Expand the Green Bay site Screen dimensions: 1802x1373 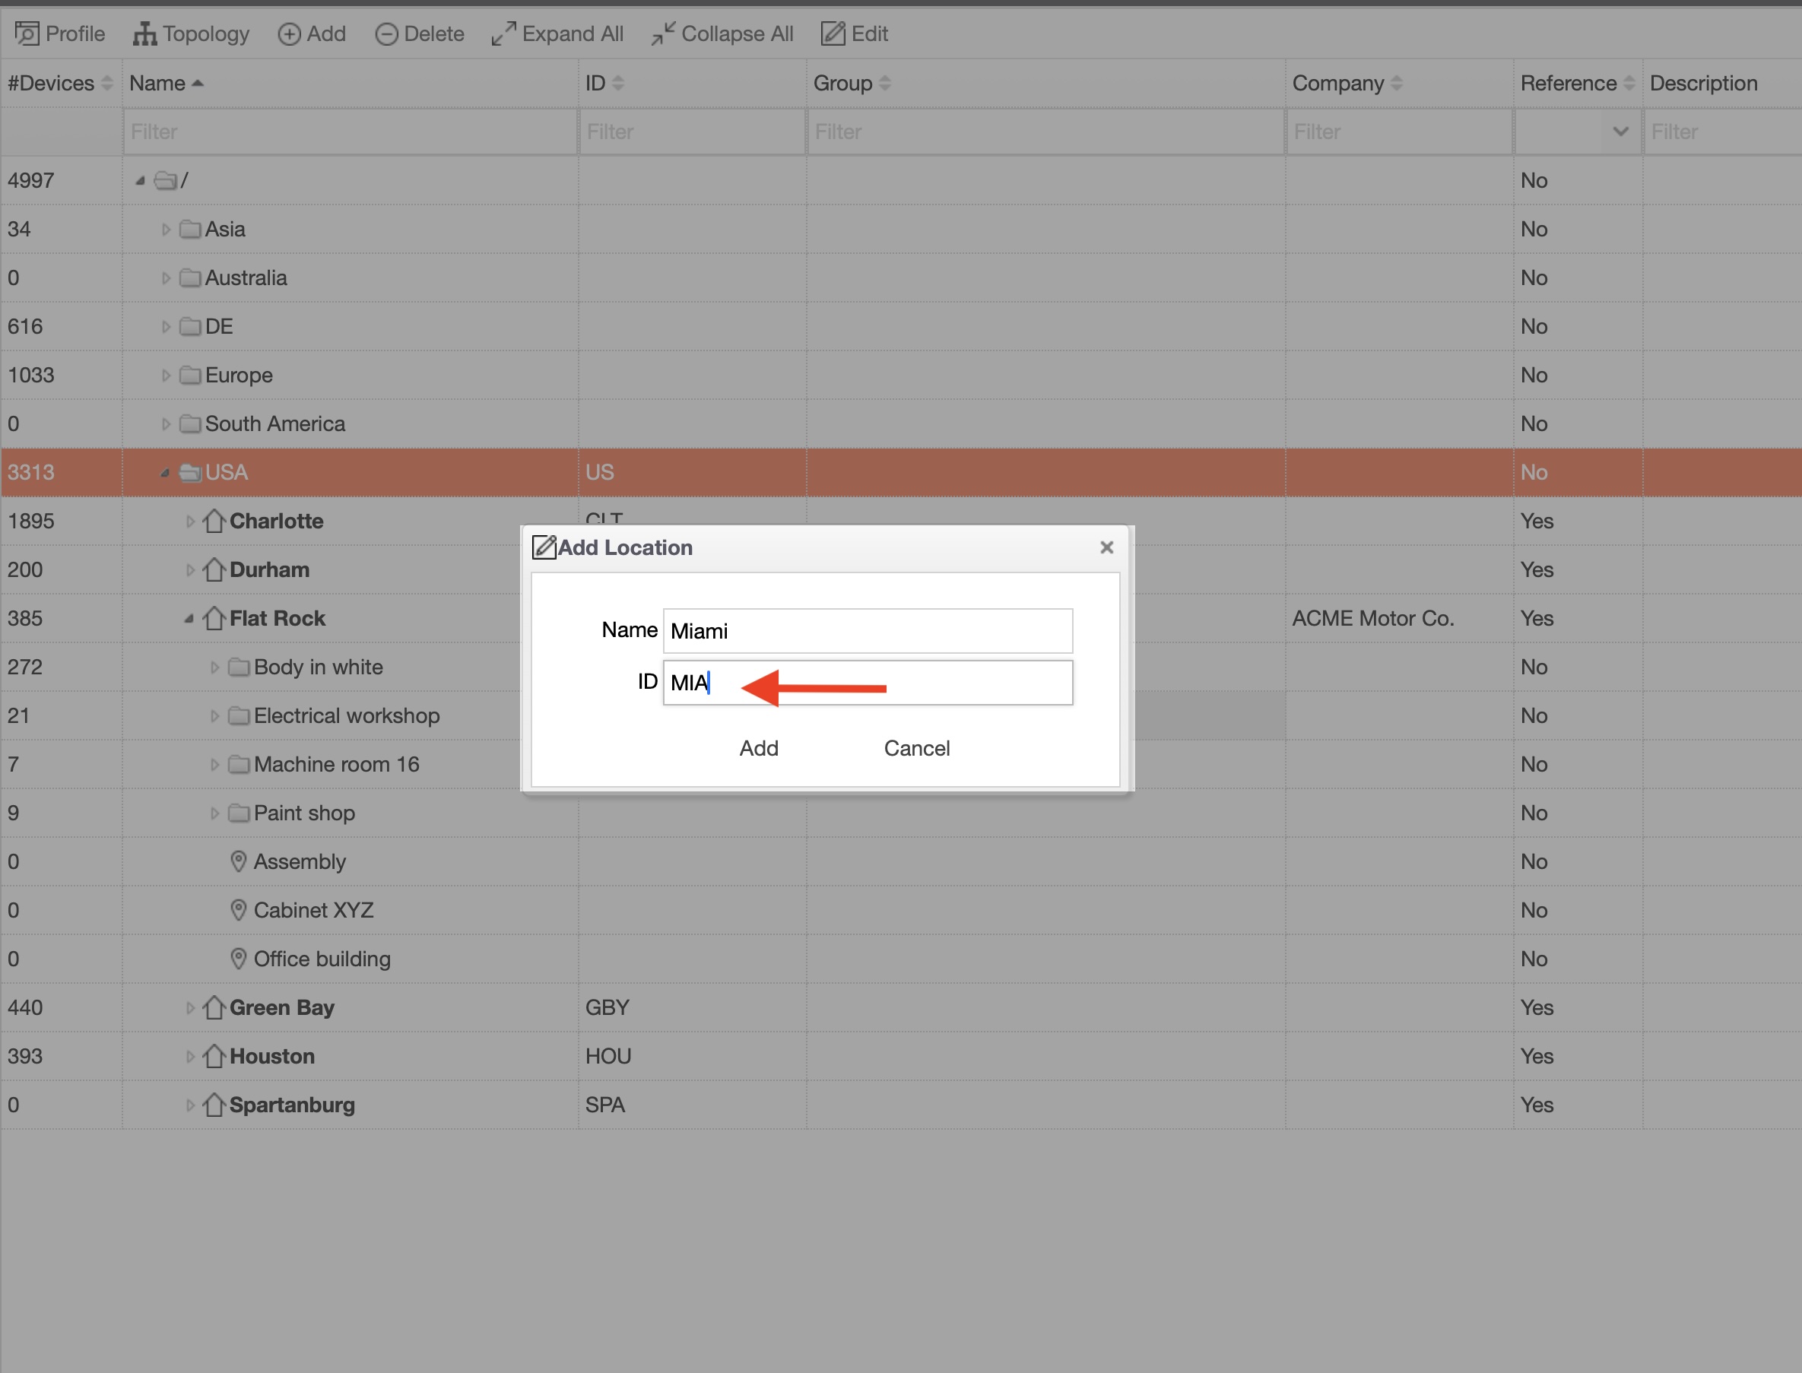point(189,1007)
